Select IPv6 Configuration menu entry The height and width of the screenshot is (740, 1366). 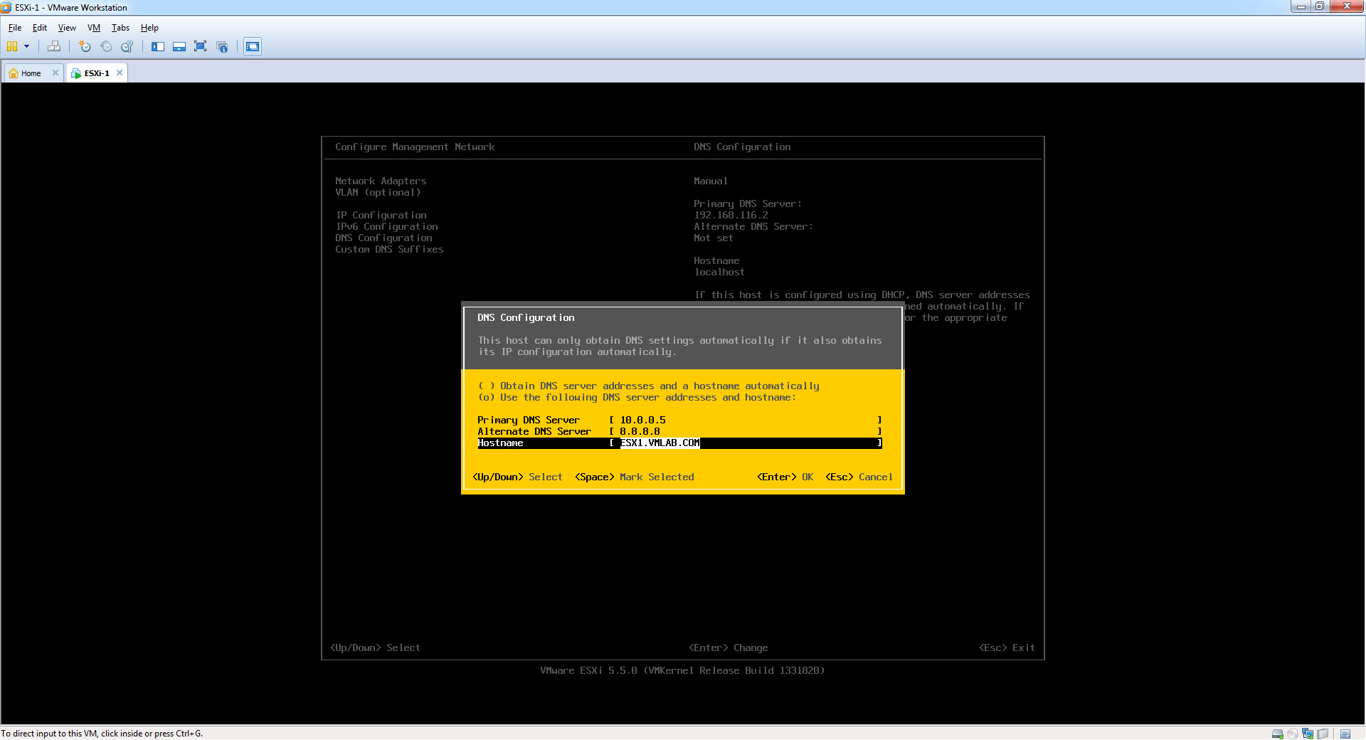(x=386, y=226)
